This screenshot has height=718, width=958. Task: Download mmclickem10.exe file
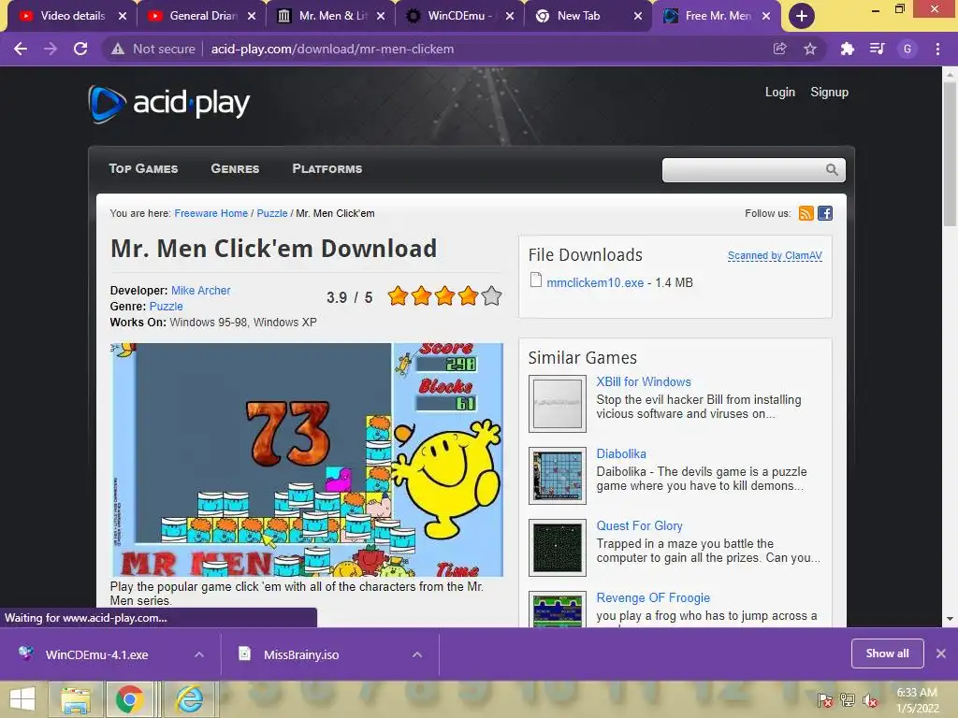click(595, 282)
